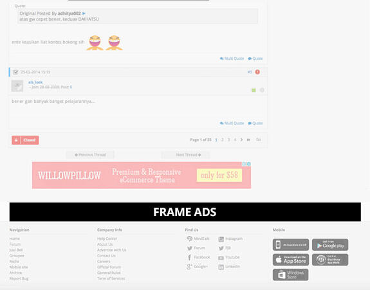Open General Rules link
The width and height of the screenshot is (370, 290).
click(109, 273)
